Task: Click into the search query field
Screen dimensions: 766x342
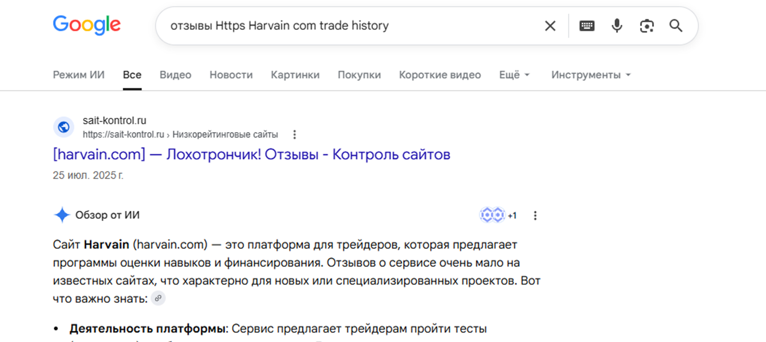Action: [350, 26]
